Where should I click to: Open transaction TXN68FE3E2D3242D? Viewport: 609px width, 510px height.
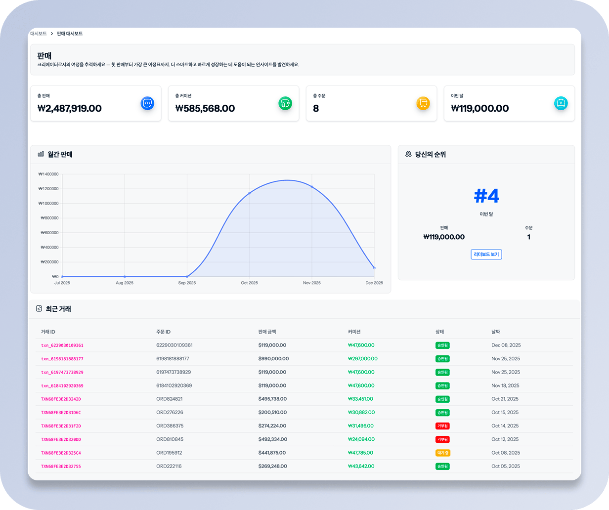coord(61,399)
